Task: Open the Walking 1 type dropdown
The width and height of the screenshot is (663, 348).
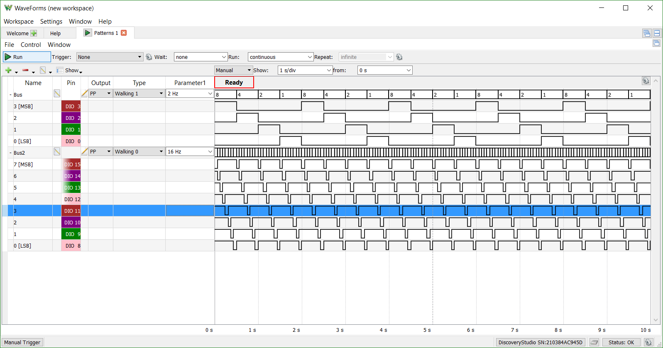Action: [139, 94]
